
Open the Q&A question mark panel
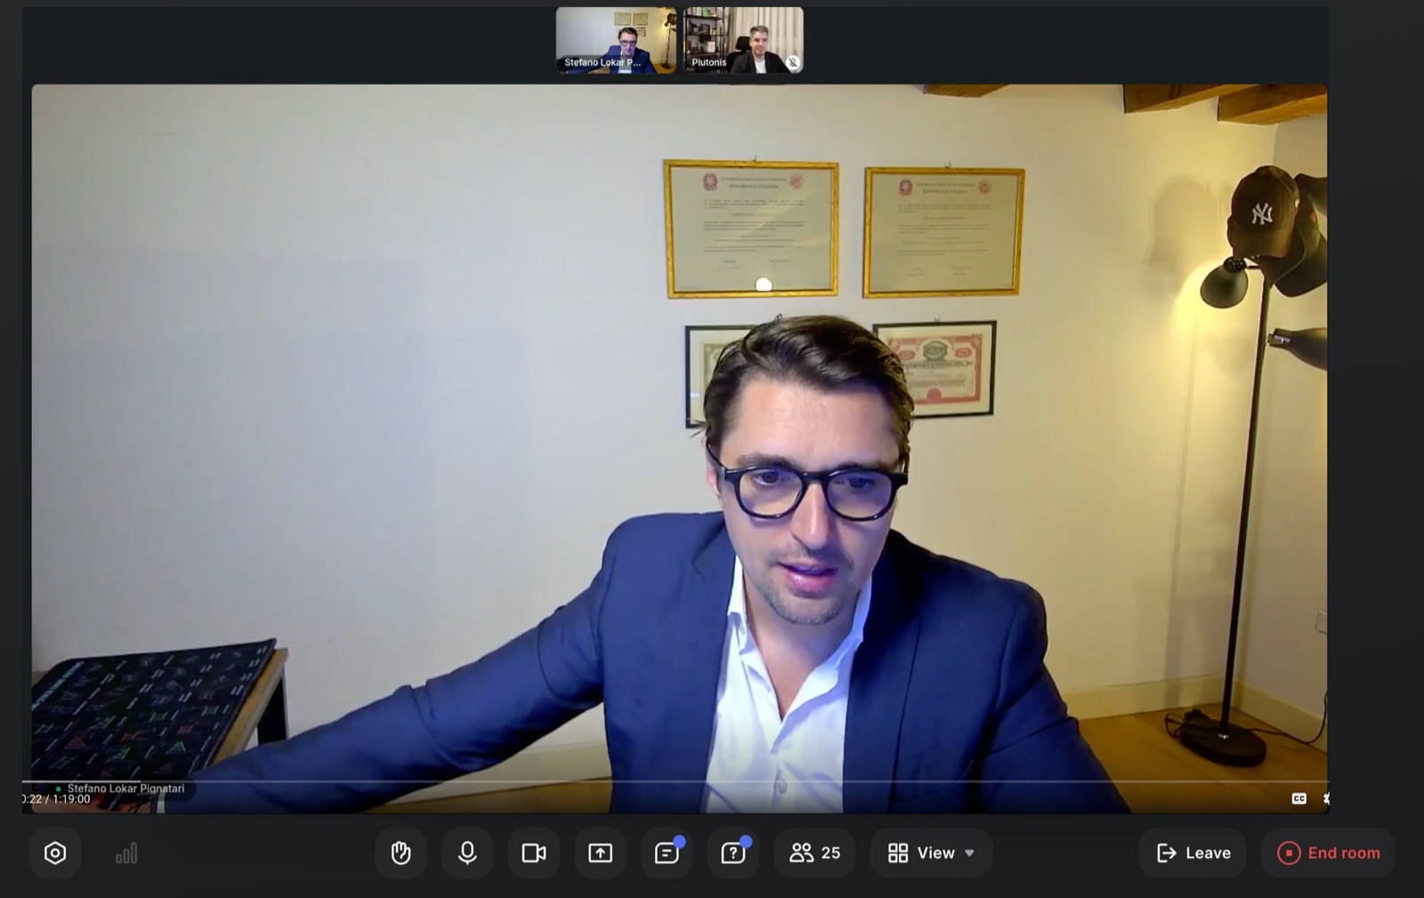pos(733,853)
